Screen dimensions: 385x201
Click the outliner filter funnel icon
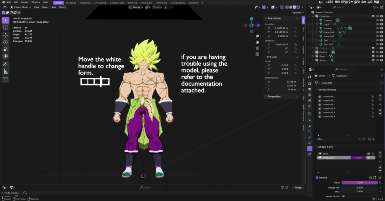tap(374, 7)
